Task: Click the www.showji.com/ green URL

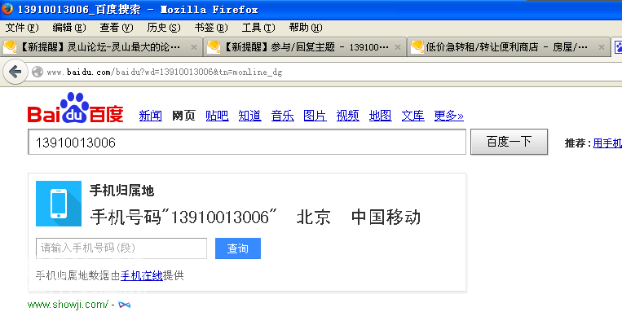Action: (68, 305)
